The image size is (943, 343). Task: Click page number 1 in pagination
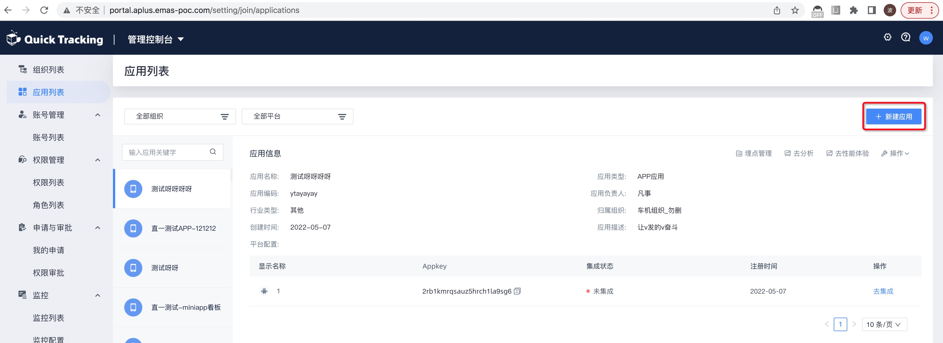point(840,324)
